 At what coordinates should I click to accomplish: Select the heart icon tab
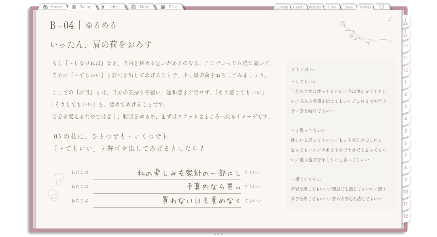tap(382, 7)
